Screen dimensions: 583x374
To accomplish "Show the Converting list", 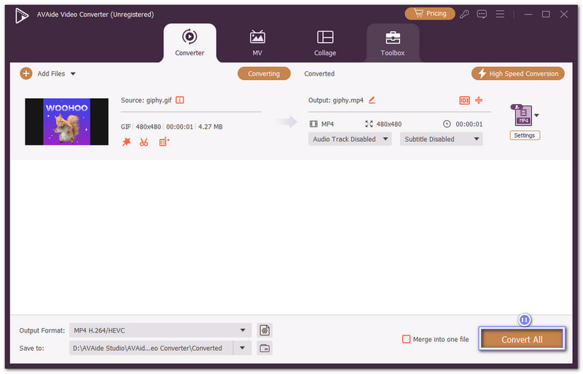I will [x=264, y=73].
